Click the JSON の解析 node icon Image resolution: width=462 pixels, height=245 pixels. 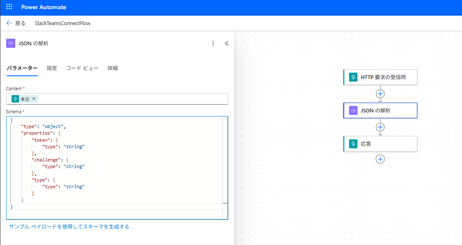point(353,110)
